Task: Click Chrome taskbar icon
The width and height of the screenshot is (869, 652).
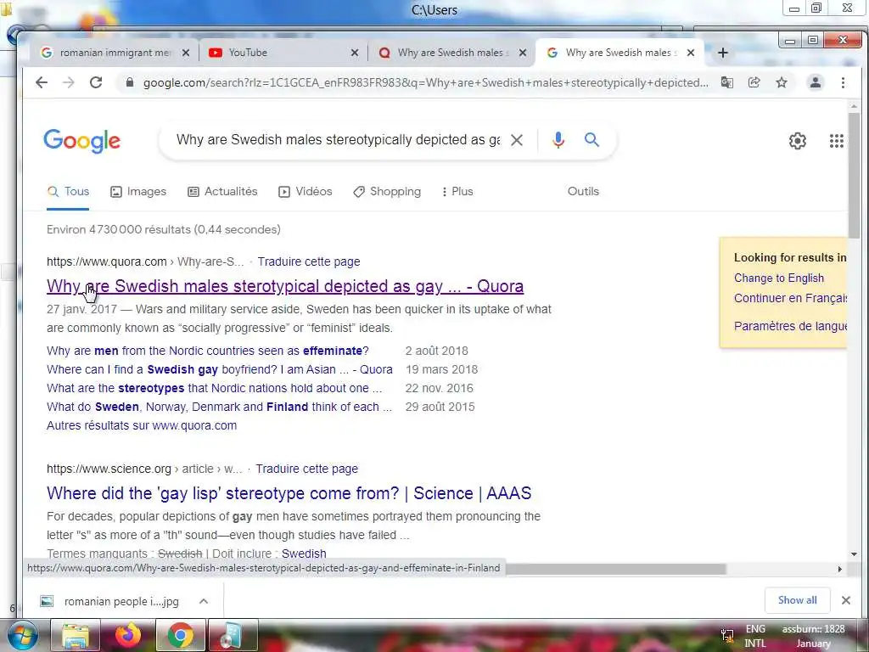Action: pyautogui.click(x=181, y=635)
